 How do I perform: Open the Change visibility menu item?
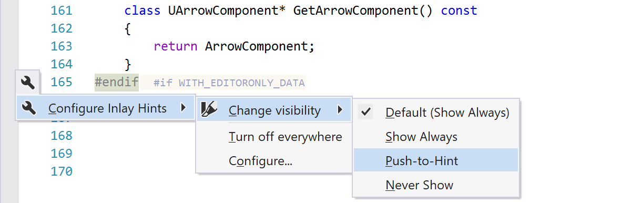274,110
